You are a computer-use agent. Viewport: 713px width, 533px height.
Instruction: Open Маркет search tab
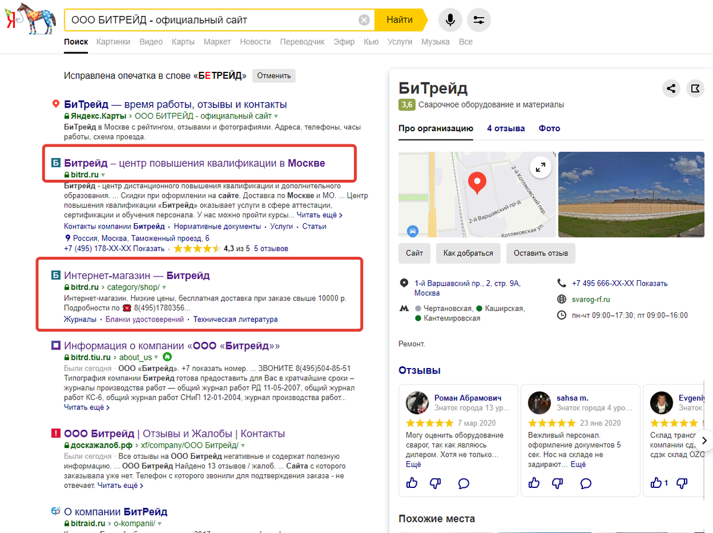[x=217, y=42]
